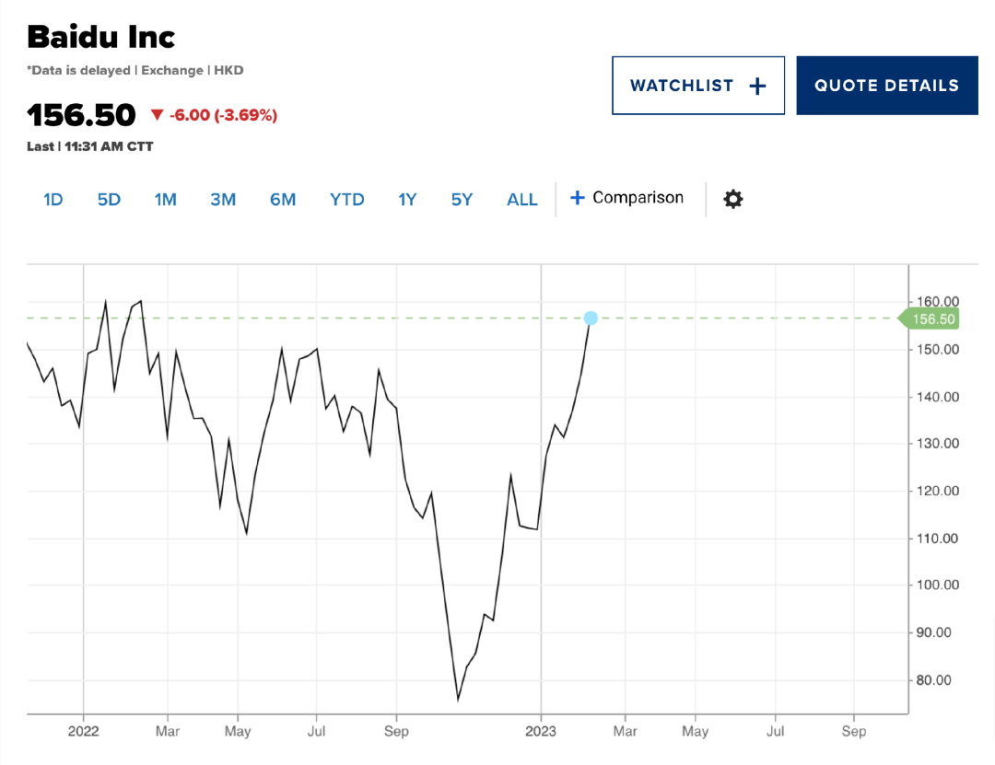995x765 pixels.
Task: Show the 6M chart range
Action: click(283, 199)
